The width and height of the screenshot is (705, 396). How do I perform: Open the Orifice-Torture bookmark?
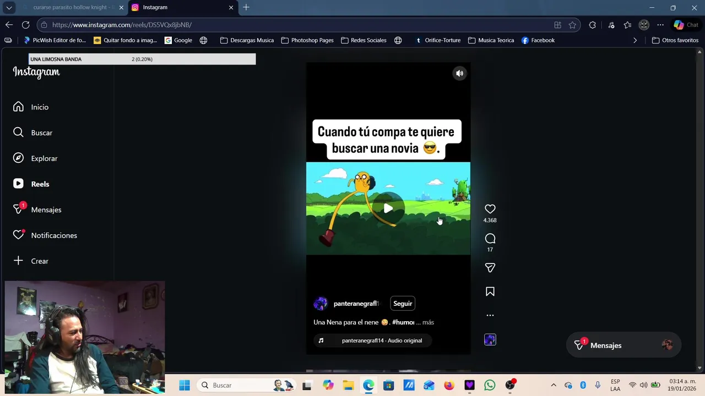pyautogui.click(x=437, y=40)
